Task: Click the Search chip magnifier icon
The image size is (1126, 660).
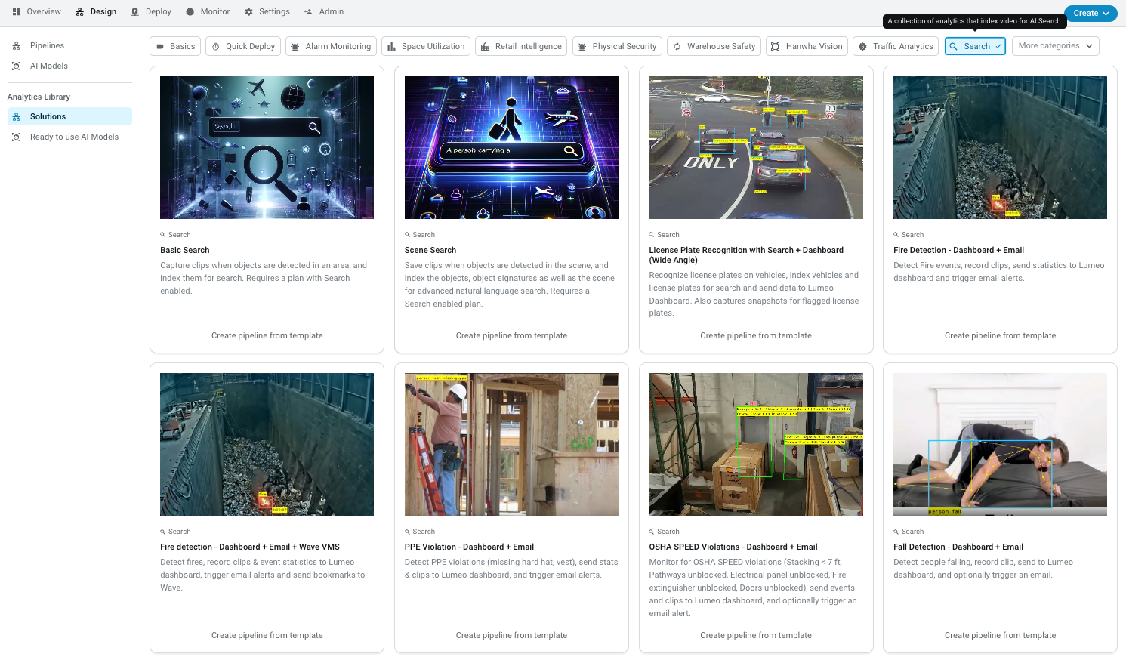Action: [x=954, y=47]
